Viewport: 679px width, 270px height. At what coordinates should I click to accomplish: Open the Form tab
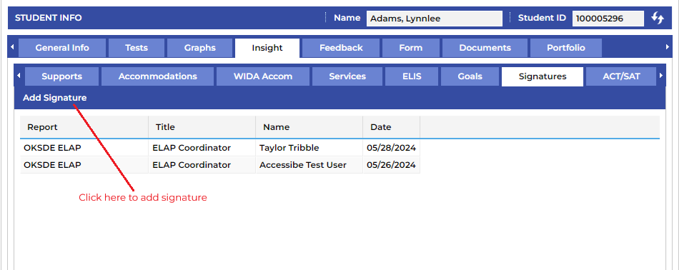(410, 48)
